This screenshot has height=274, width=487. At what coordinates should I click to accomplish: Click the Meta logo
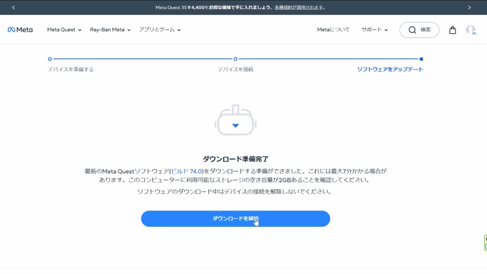(20, 30)
